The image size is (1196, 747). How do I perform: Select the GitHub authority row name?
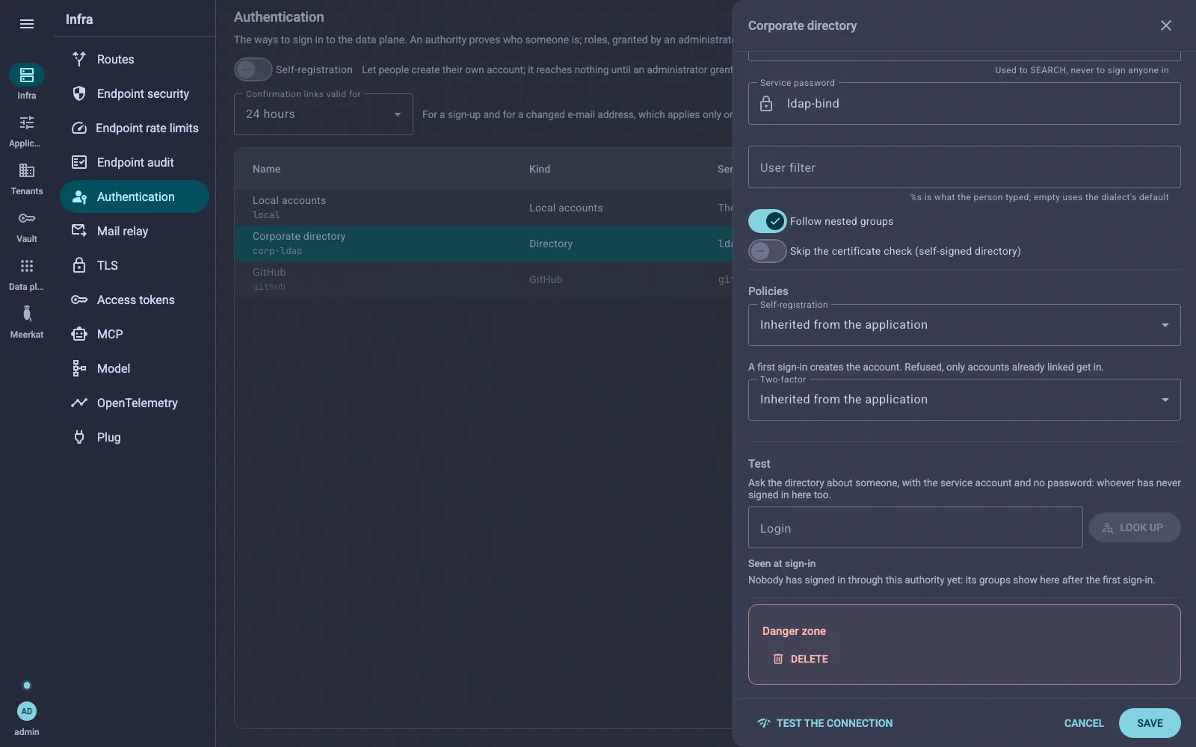[269, 273]
